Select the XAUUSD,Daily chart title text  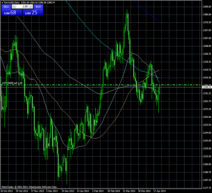pos(12,2)
